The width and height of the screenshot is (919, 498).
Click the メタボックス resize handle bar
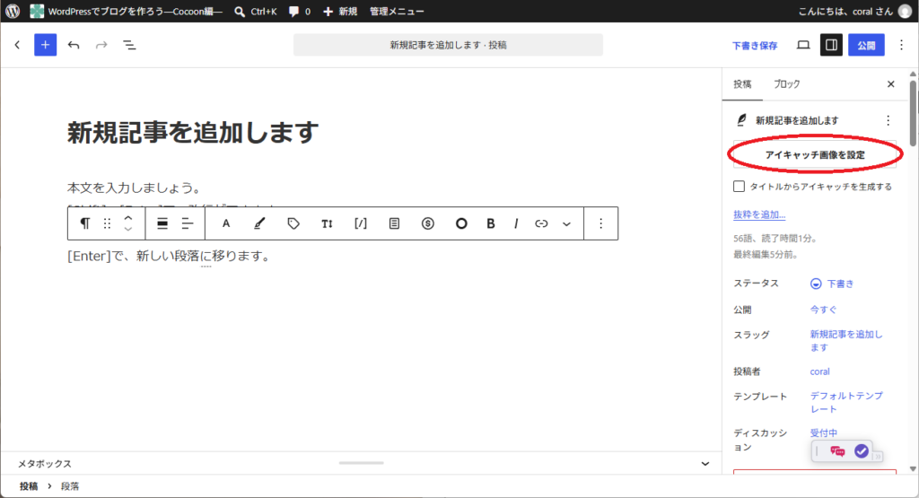point(361,463)
